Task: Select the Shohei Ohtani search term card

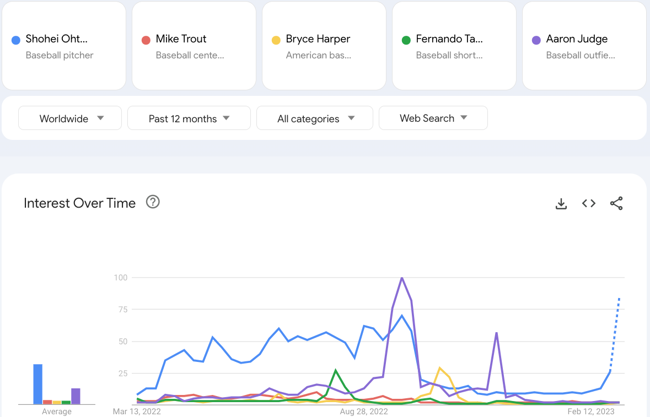Action: [x=64, y=46]
